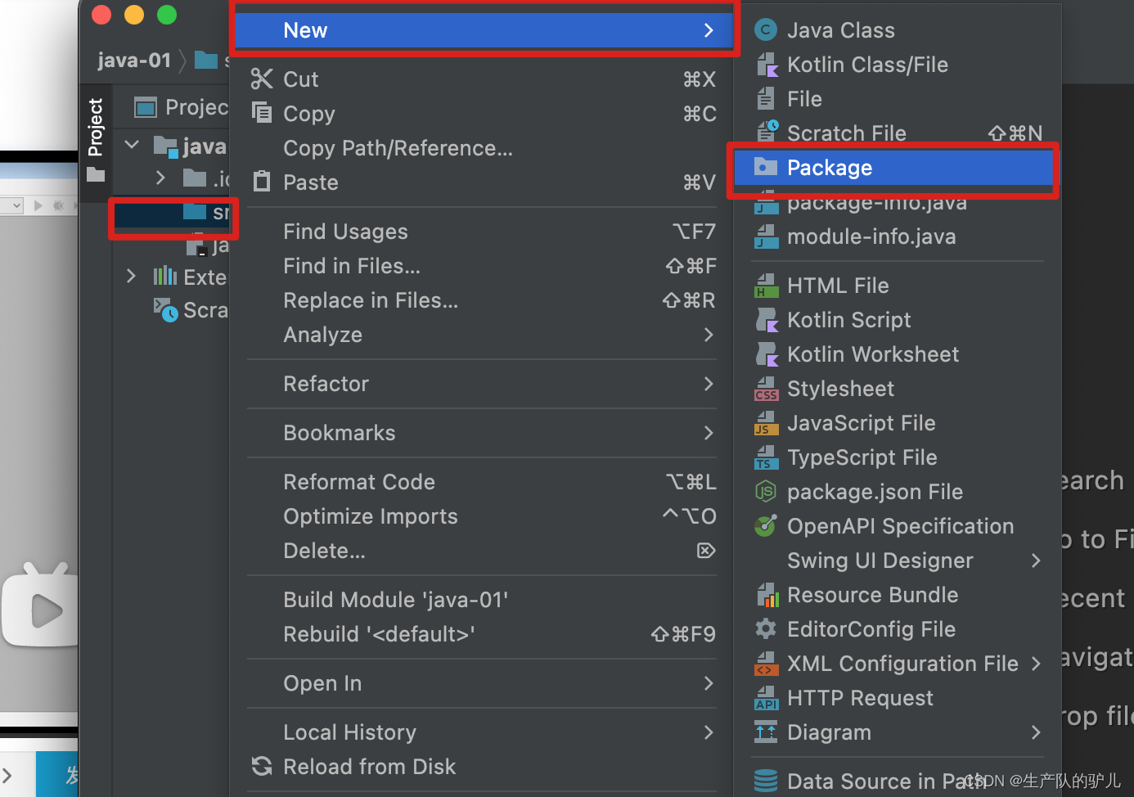Click the Copy documents icon

click(262, 112)
